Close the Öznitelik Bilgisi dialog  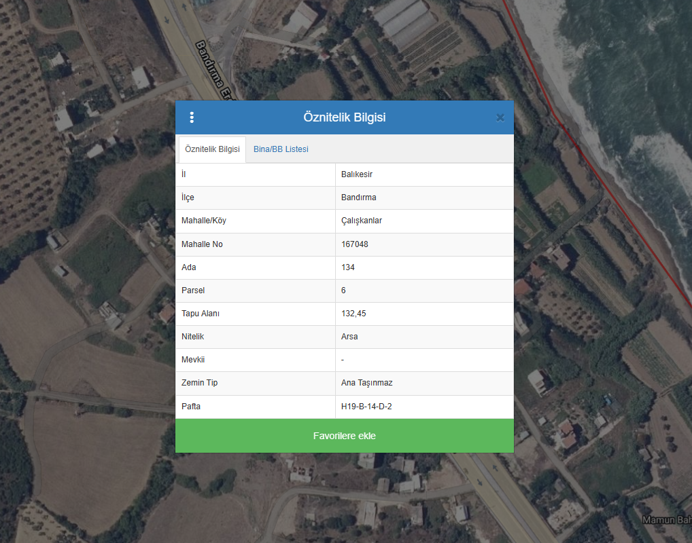pos(500,117)
